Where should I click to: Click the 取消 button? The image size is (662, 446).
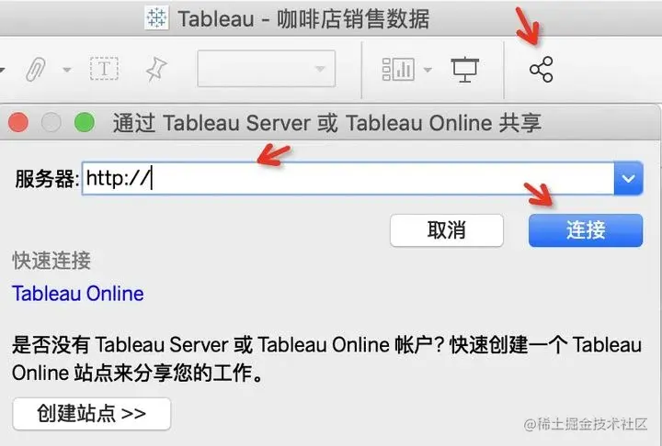click(447, 230)
